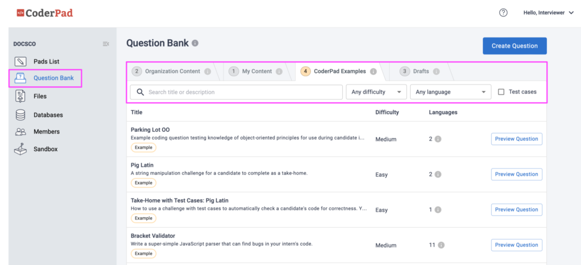Click the Languages column header

(443, 112)
